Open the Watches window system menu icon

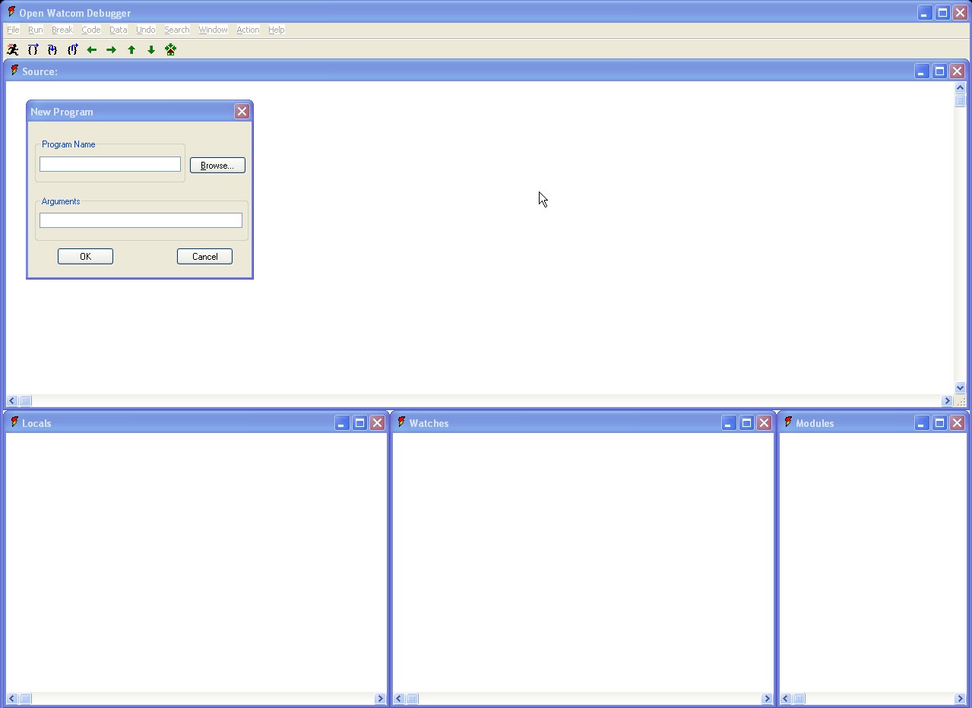pos(401,422)
